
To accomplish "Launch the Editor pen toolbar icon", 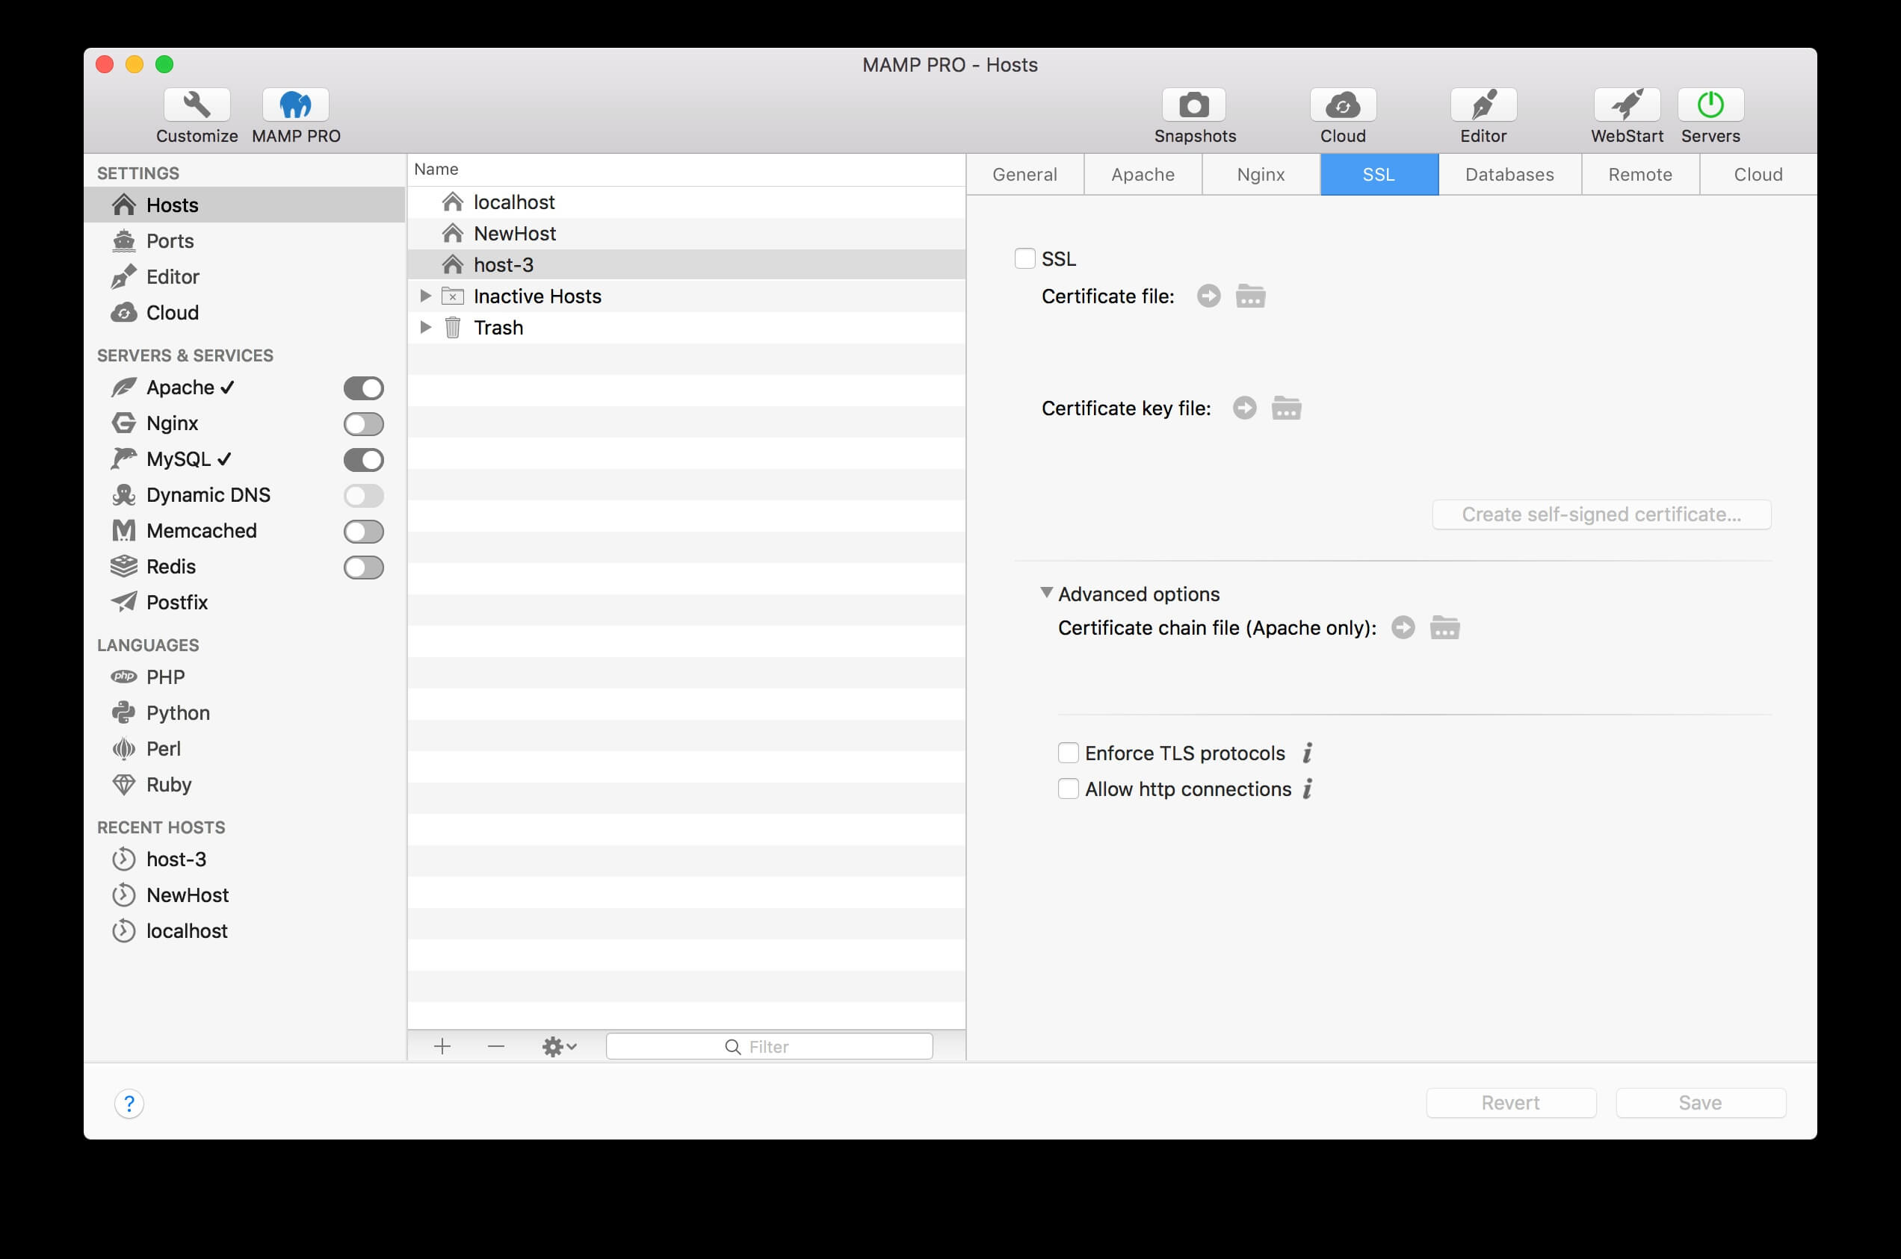I will 1483,105.
